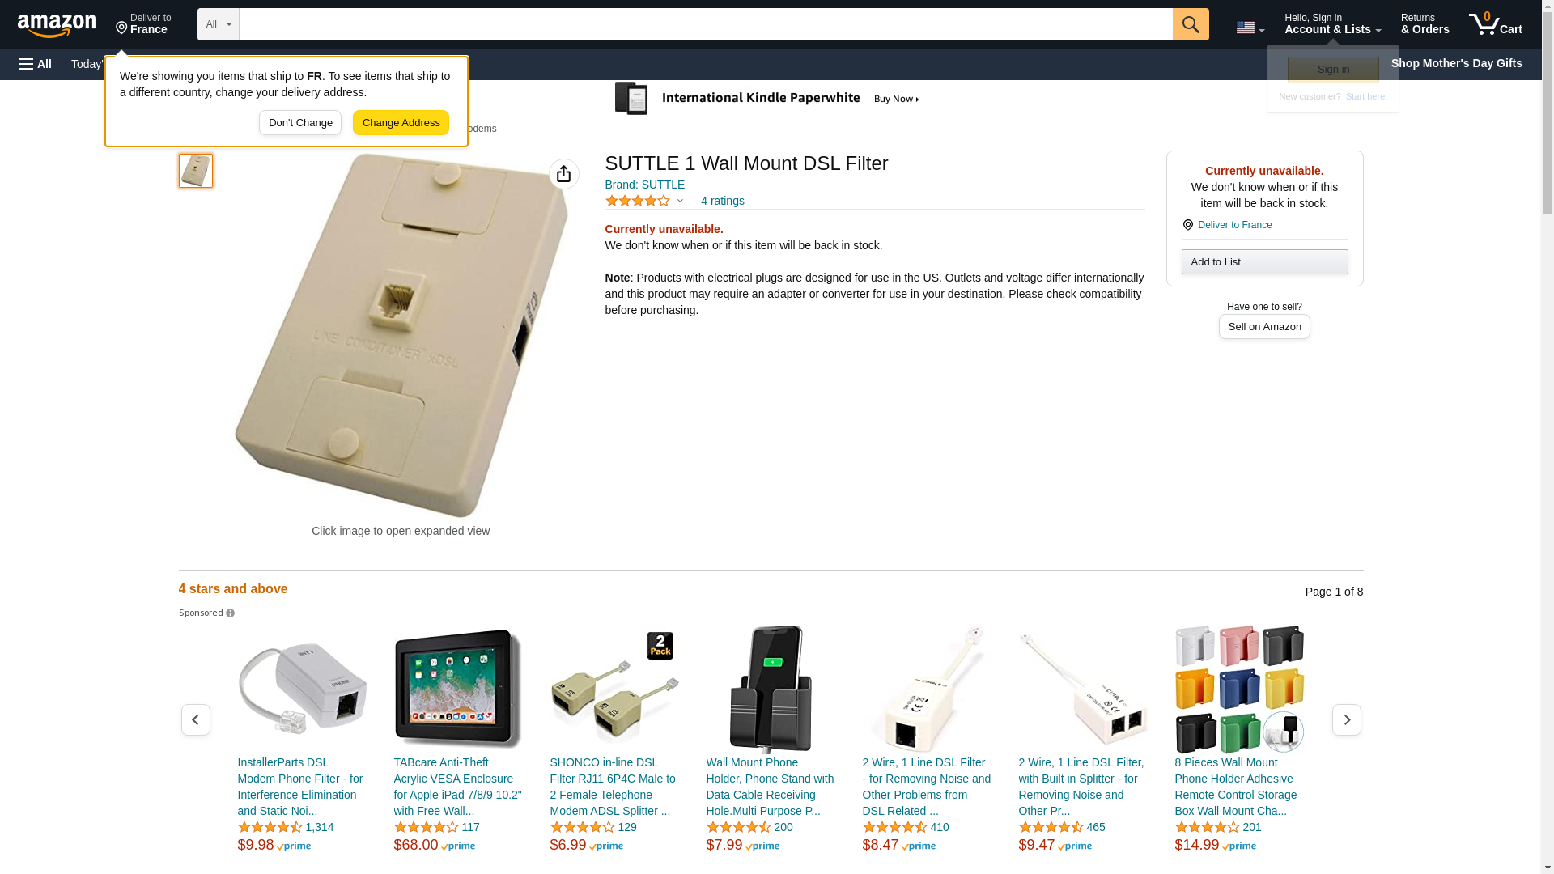The image size is (1554, 874).
Task: Open Returns & Orders
Action: (x=1424, y=23)
